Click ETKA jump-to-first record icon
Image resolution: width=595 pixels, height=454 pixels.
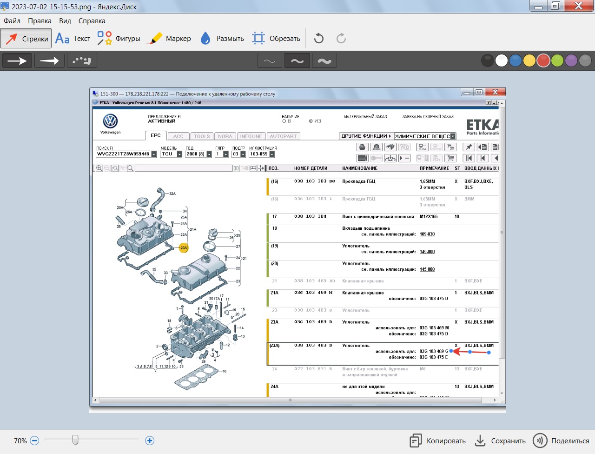(469, 158)
